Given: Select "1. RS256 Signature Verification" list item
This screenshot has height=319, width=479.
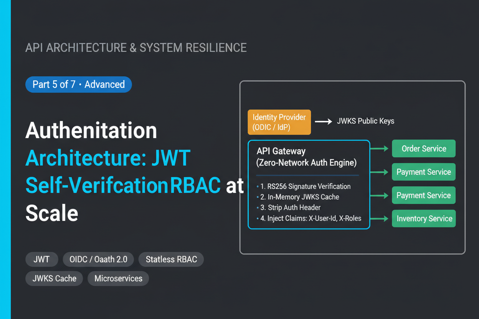Looking at the screenshot, I should [306, 186].
